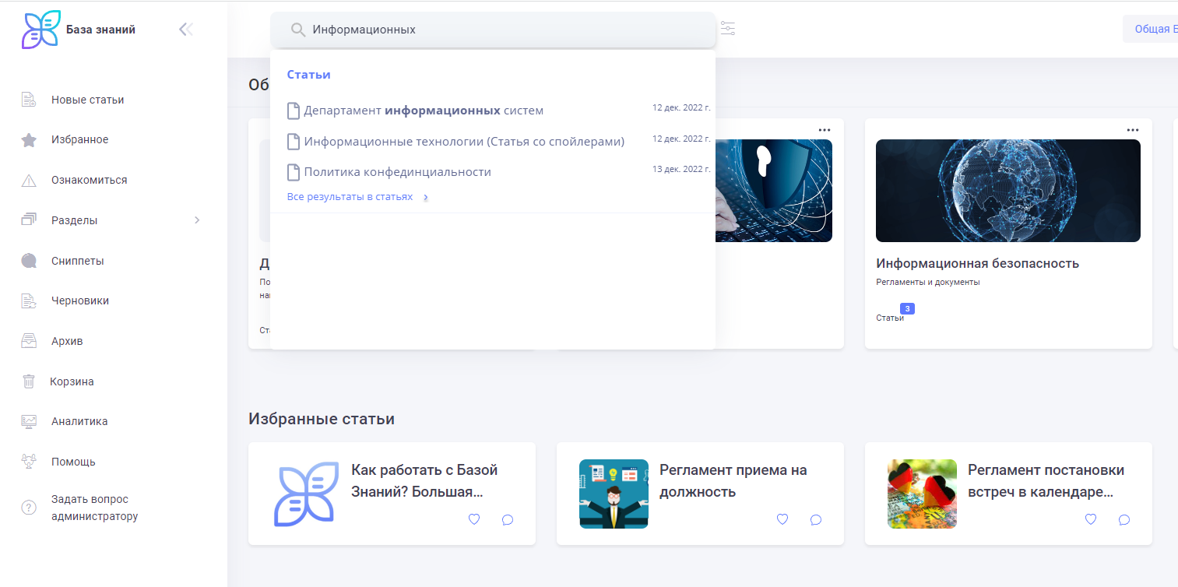Viewport: 1178px width, 587px height.
Task: Open the shield and keyhole section thumbnail
Action: (774, 191)
